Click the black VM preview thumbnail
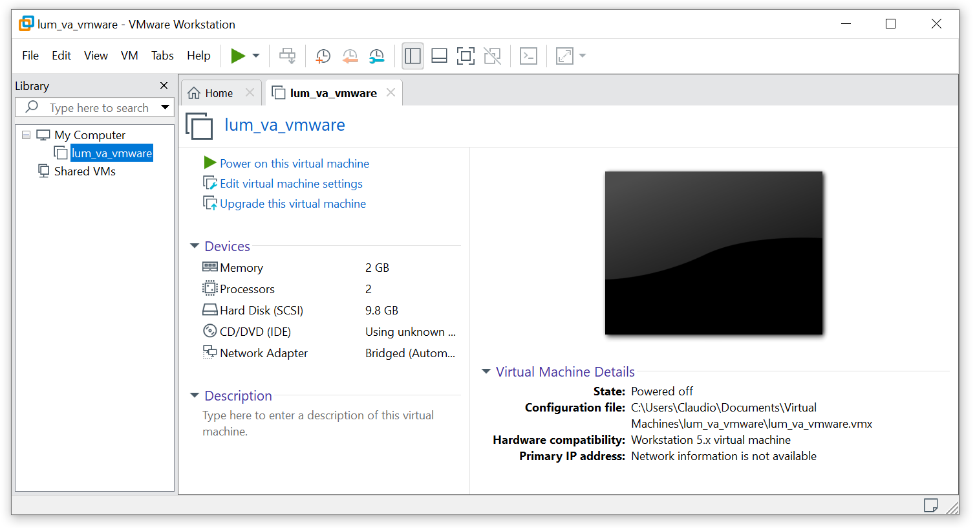The image size is (975, 528). pos(714,252)
